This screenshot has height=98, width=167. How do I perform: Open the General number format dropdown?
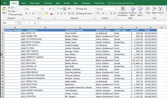tap(115, 9)
